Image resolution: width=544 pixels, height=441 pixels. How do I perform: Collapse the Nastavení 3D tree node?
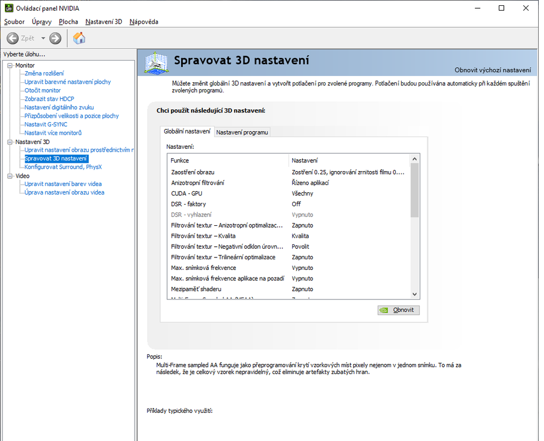tap(10, 142)
